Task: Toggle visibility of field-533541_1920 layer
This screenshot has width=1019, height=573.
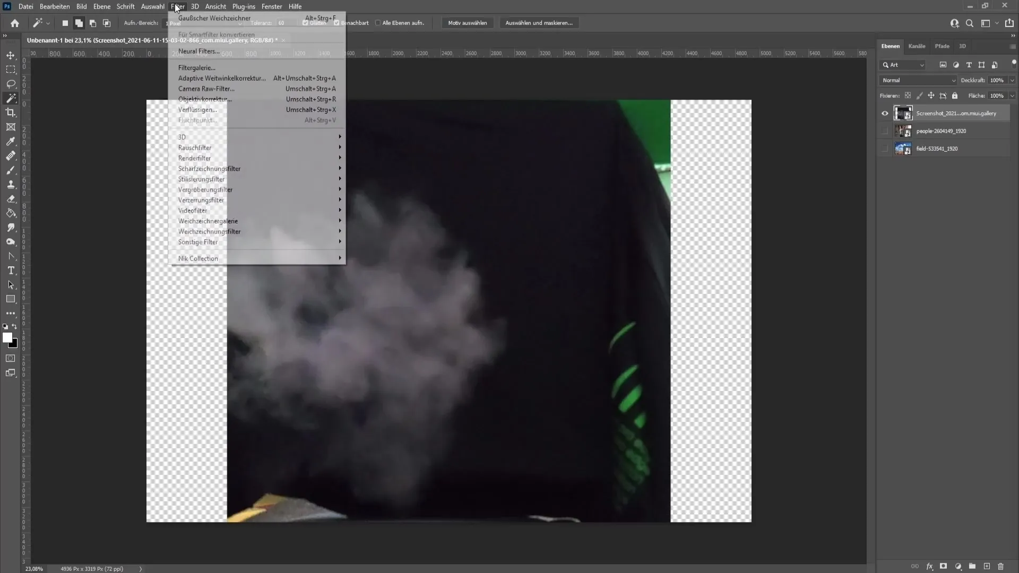Action: 885,147
